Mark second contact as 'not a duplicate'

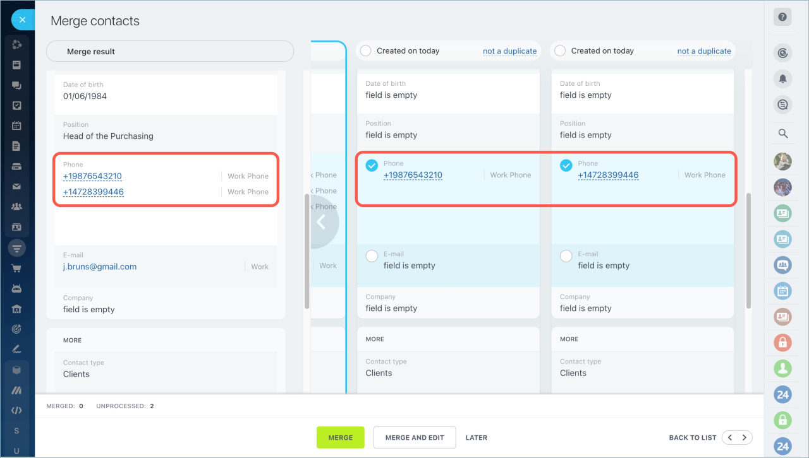[704, 51]
